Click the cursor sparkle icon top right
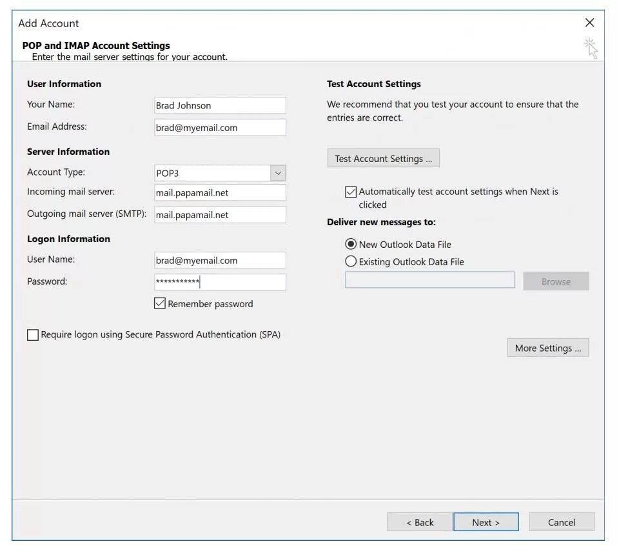The height and width of the screenshot is (546, 619). pyautogui.click(x=591, y=48)
